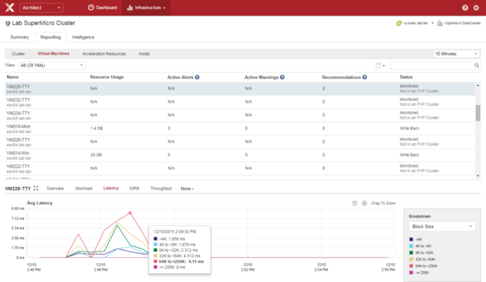Toggle the <4K legend swatch
The image size is (486, 282).
point(411,239)
